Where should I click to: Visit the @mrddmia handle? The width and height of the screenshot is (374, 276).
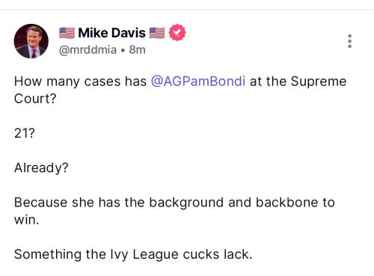click(x=88, y=50)
